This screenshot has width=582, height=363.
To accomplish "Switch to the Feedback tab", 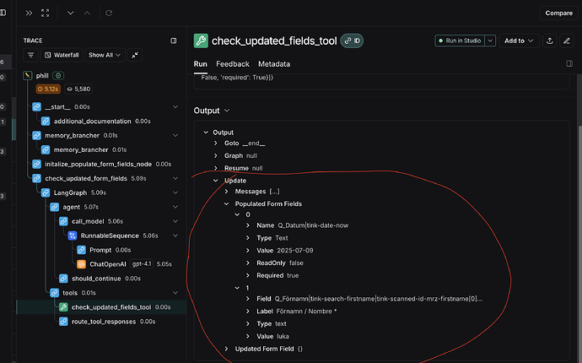I will coord(232,64).
